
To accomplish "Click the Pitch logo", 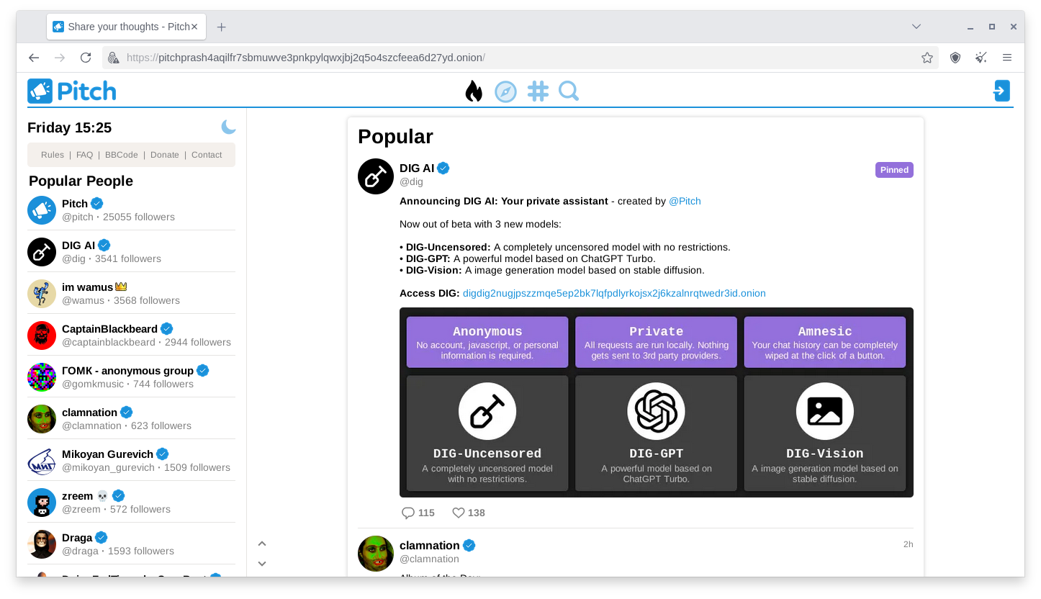I will click(x=72, y=91).
